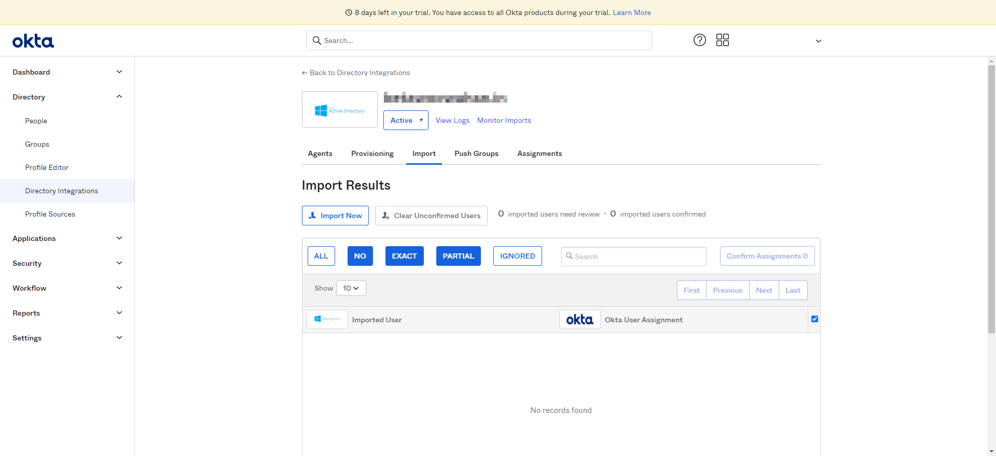Open the apps grid icon
The image size is (996, 456).
point(723,40)
